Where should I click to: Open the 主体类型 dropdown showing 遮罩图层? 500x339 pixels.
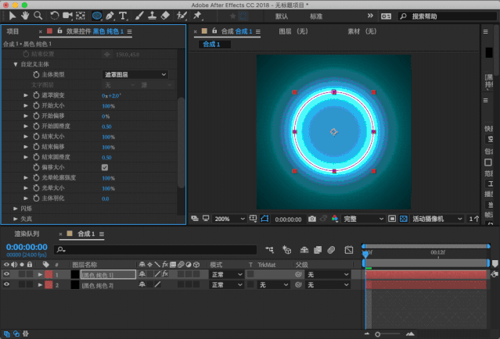tap(135, 74)
